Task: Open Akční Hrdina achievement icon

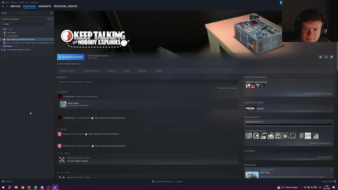Action: pyautogui.click(x=63, y=104)
